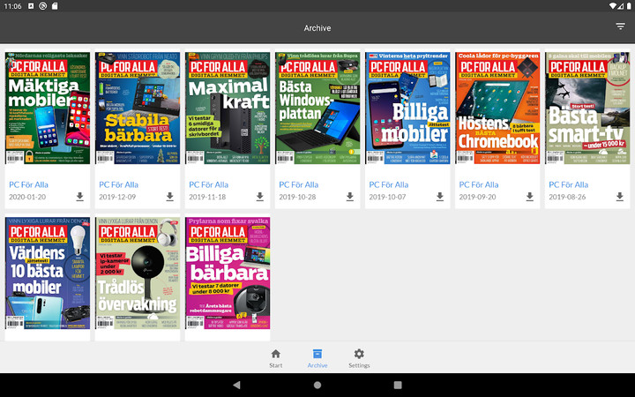This screenshot has height=397, width=635.
Task: Download the 2019-12-09 issue
Action: point(169,197)
